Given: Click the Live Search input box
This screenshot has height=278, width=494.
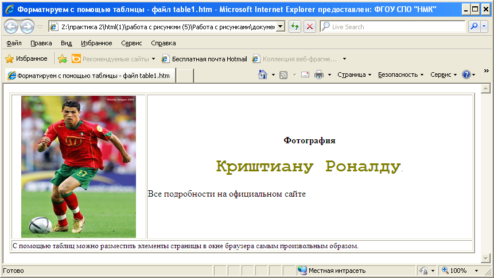Looking at the screenshot, I should (392, 27).
